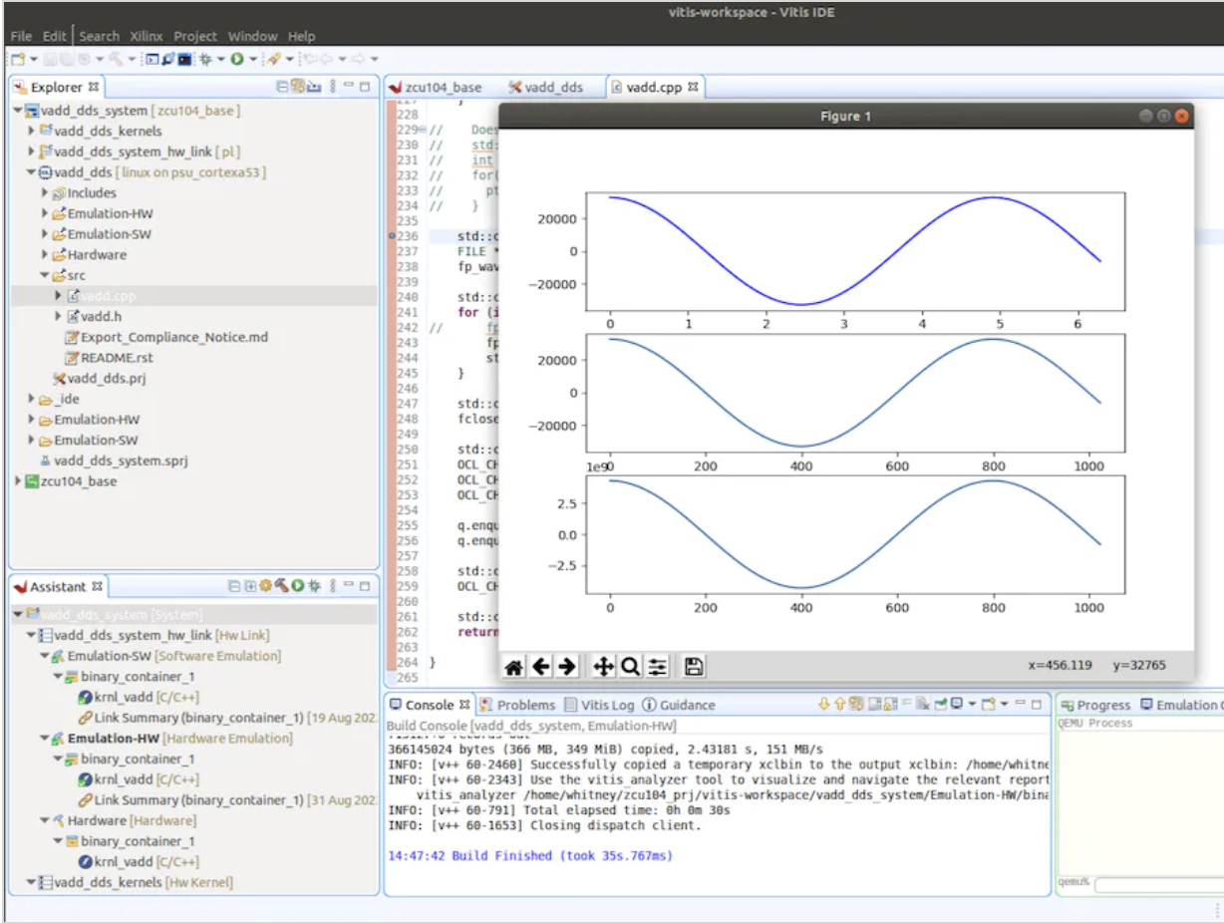Switch to the Vitis Log tab
1224x923 pixels.
coord(607,705)
